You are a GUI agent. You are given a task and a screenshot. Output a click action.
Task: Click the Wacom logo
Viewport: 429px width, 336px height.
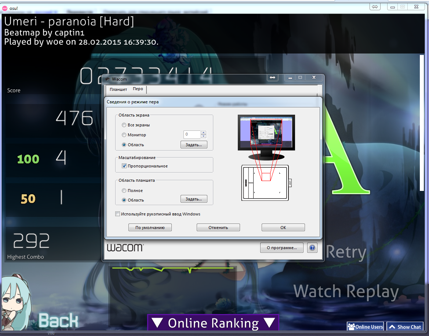[x=125, y=247]
